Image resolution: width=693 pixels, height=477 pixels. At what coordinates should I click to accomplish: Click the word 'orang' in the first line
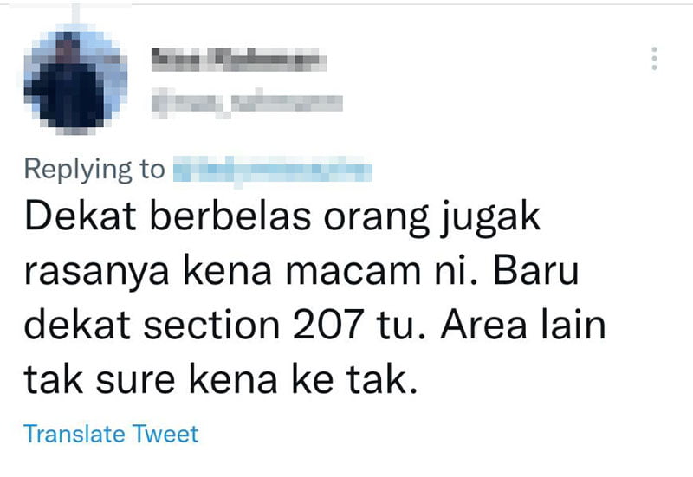coord(376,220)
